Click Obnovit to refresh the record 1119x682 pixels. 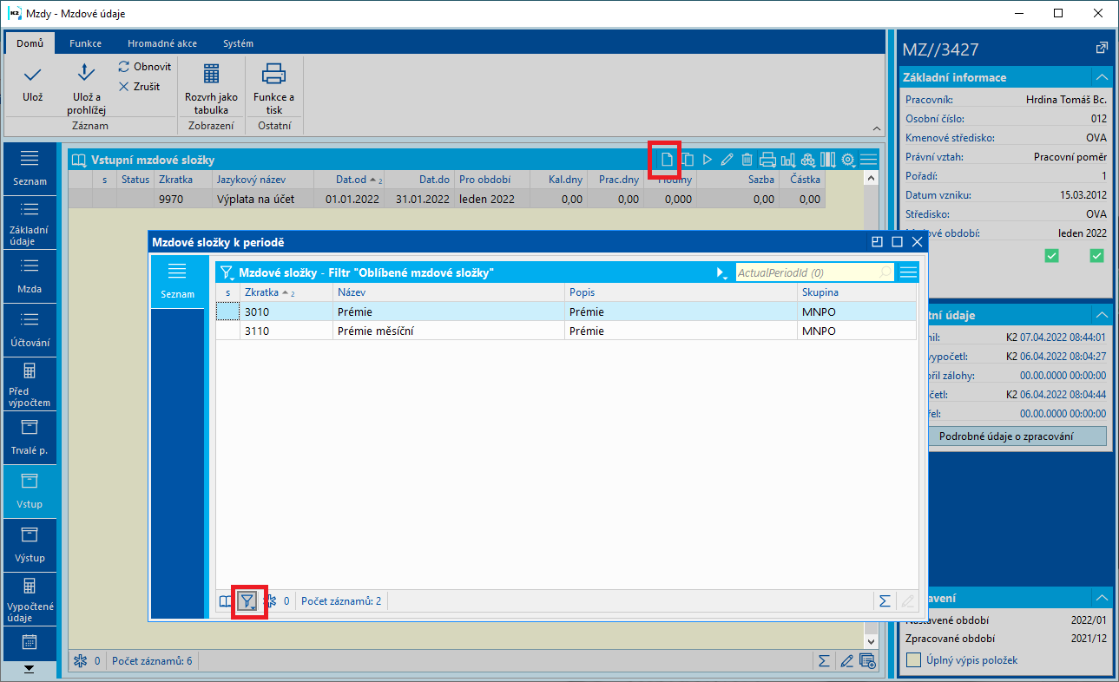pyautogui.click(x=145, y=67)
